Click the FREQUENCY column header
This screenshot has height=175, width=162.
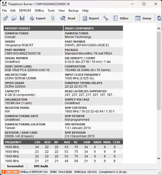pyautogui.click(x=13, y=142)
